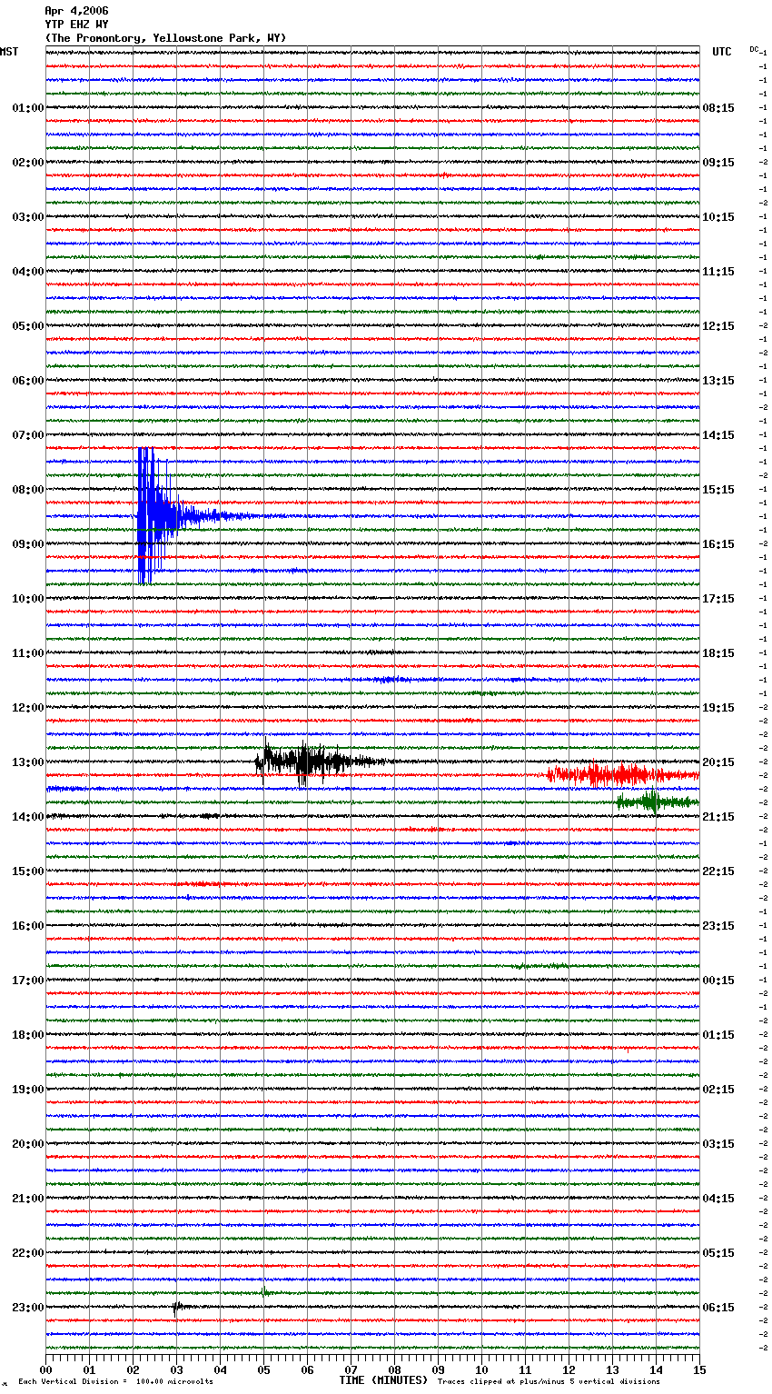772x1394 pixels.
Task: Click the 'DC' column label
Action: click(x=754, y=49)
